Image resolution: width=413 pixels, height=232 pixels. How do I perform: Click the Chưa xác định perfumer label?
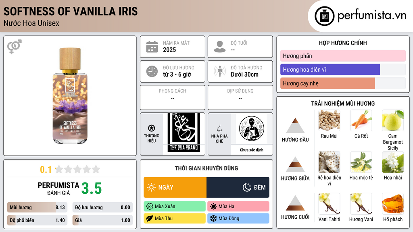click(x=252, y=150)
